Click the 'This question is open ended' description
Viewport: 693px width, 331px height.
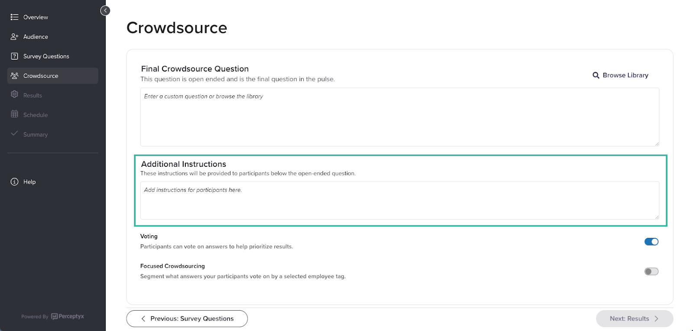click(x=237, y=79)
